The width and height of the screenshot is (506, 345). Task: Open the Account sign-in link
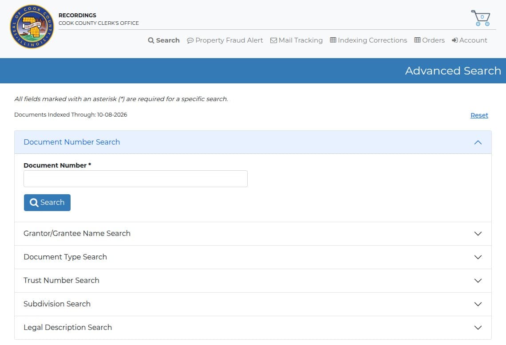[x=469, y=40]
